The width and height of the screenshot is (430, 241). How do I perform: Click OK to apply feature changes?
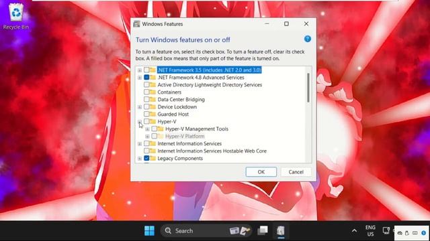[x=261, y=172]
